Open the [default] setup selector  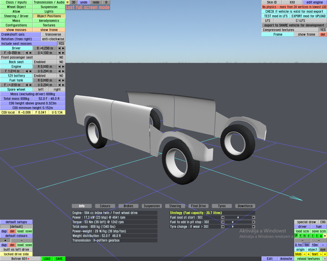(x=16, y=227)
